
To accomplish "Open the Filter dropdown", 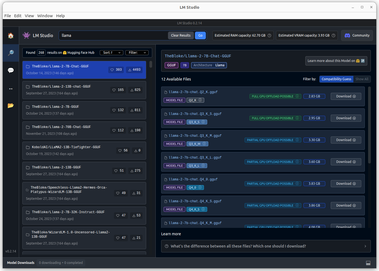I will pos(137,53).
